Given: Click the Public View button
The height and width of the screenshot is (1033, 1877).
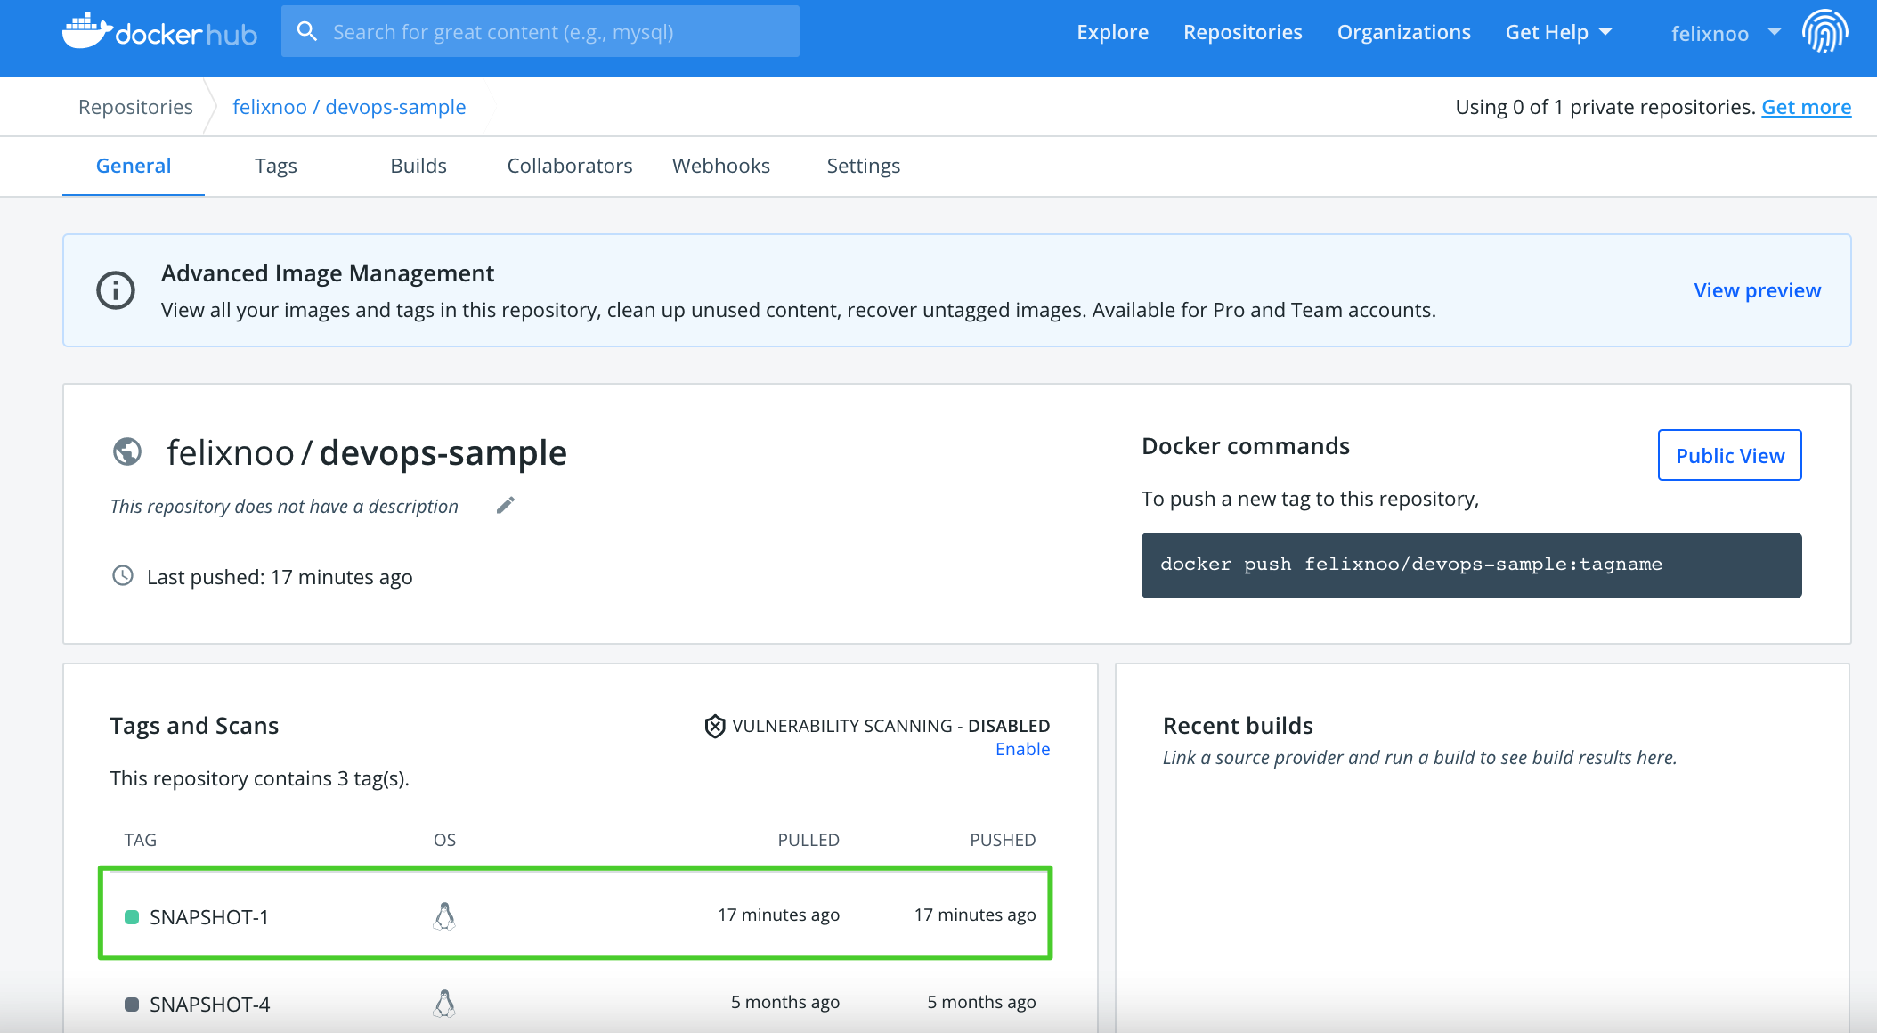Looking at the screenshot, I should pos(1728,455).
